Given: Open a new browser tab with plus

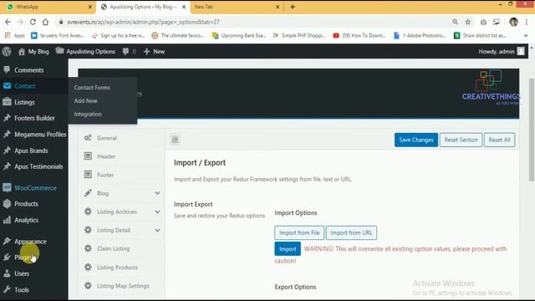Looking at the screenshot, I should tap(293, 7).
